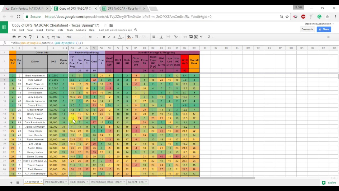This screenshot has width=339, height=191.
Task: Click the browser reload icon
Action: [19, 16]
